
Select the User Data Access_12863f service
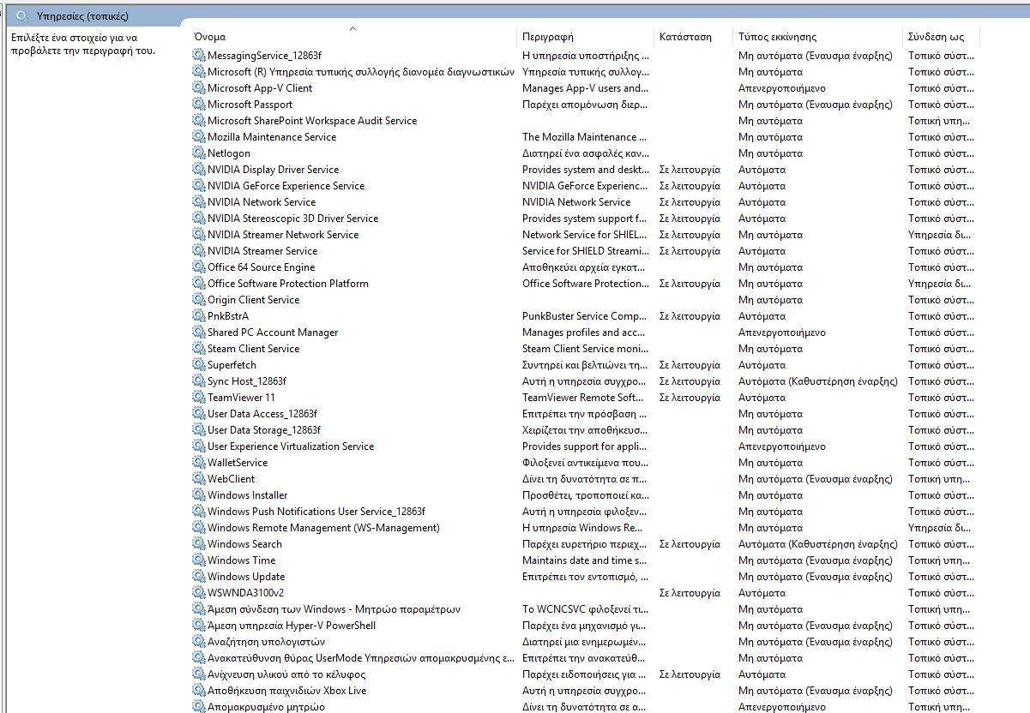[585, 414]
